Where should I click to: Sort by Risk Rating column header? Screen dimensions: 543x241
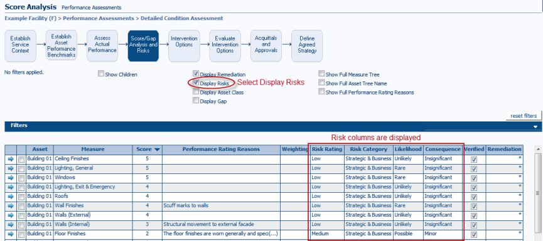[327, 150]
